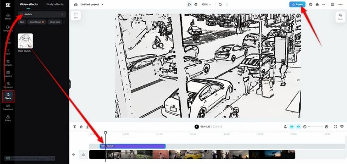
Task: Select the Countdown suggestion chip
Action: click(x=37, y=22)
